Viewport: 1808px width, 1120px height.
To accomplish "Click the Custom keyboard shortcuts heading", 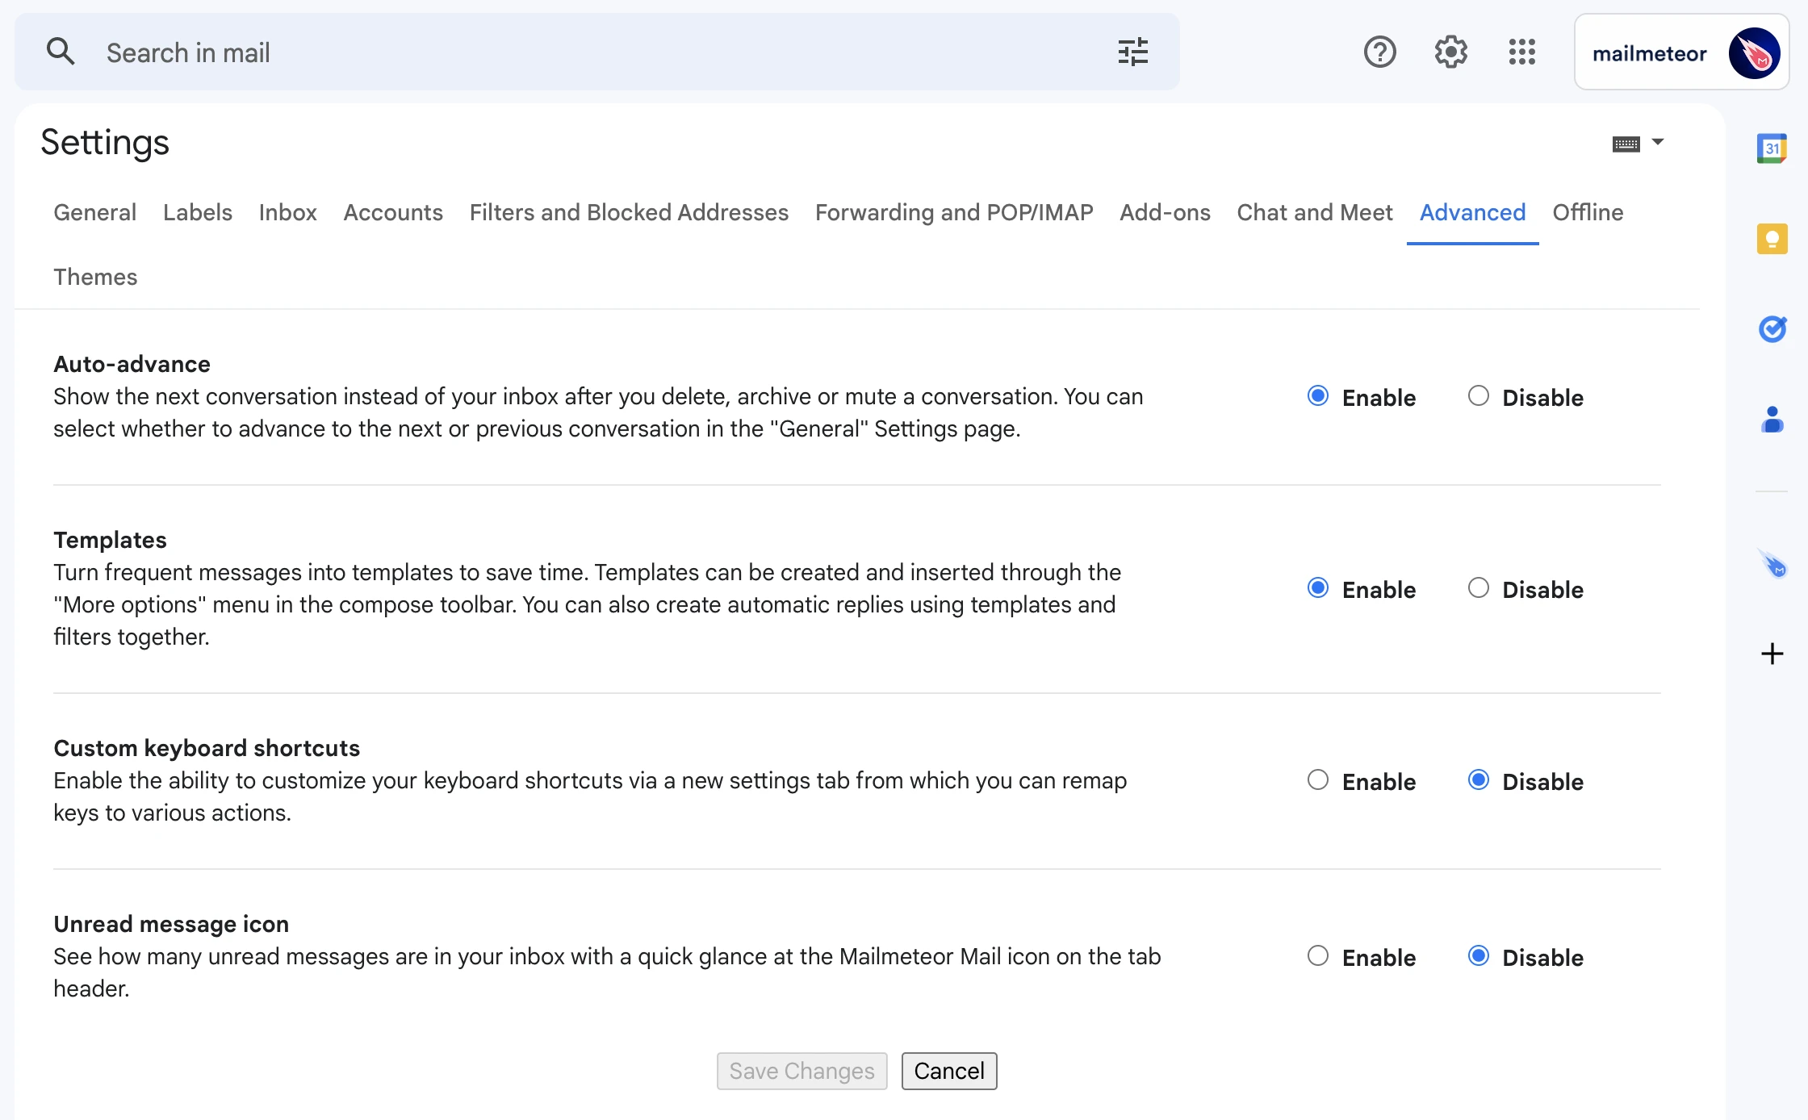I will click(x=207, y=748).
